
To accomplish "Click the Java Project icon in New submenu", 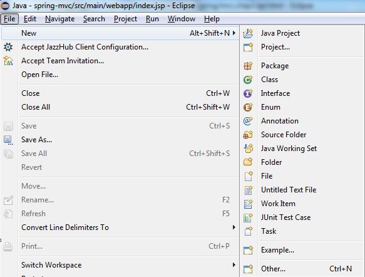I will pos(248,33).
